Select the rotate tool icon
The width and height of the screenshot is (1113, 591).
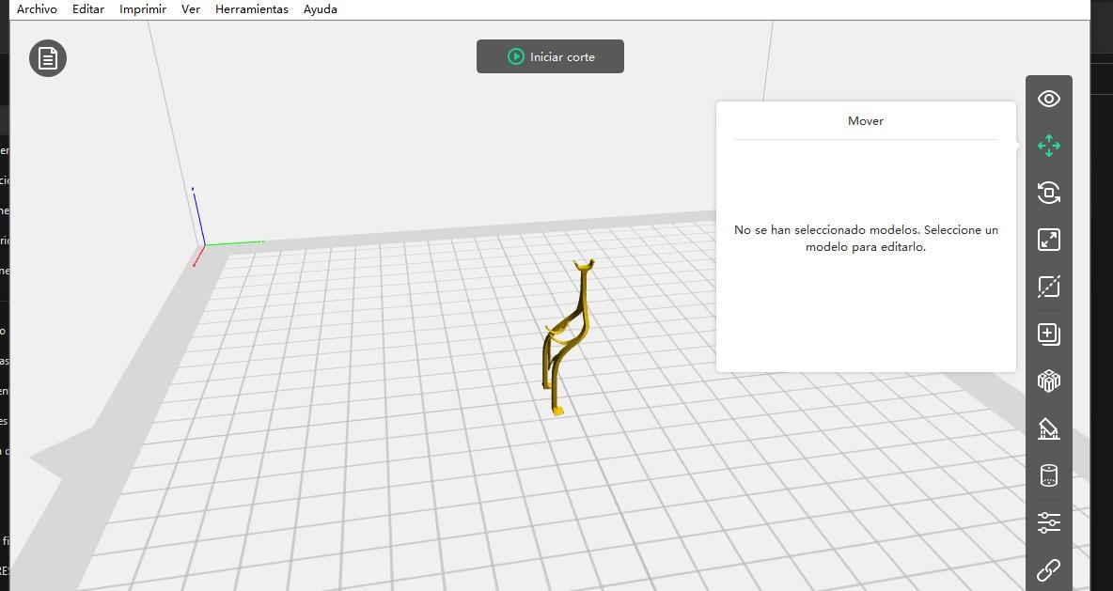(x=1048, y=193)
